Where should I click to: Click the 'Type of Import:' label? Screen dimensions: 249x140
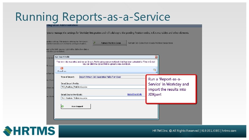(x=67, y=77)
